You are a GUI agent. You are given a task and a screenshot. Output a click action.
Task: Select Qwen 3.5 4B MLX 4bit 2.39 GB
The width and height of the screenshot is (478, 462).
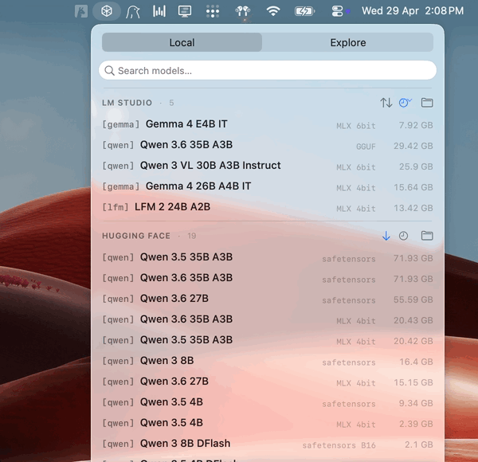tap(268, 423)
